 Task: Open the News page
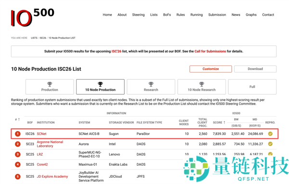(236, 15)
